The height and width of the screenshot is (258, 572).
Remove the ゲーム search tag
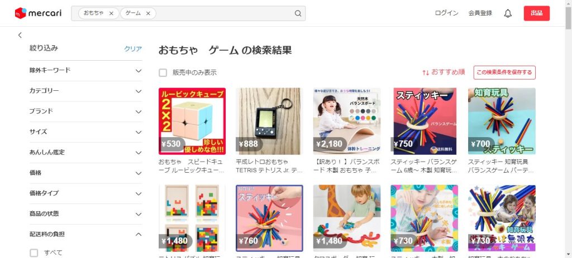(148, 13)
